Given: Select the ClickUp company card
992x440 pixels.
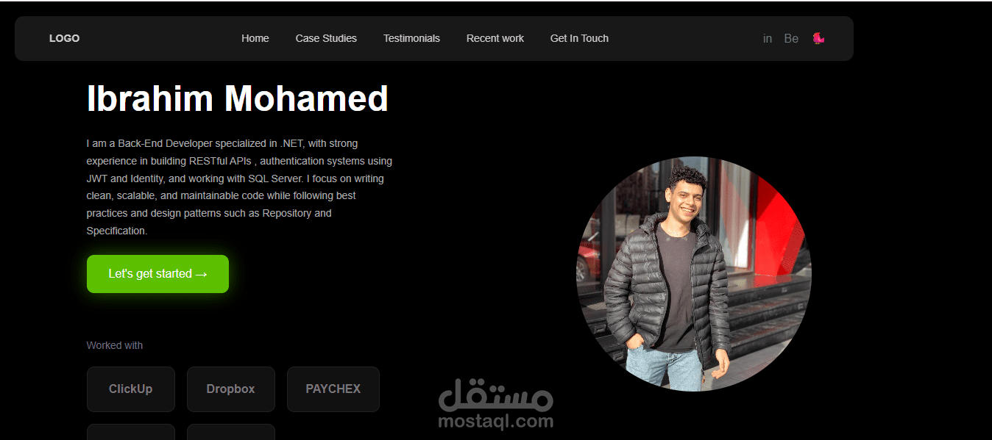Looking at the screenshot, I should coord(131,389).
